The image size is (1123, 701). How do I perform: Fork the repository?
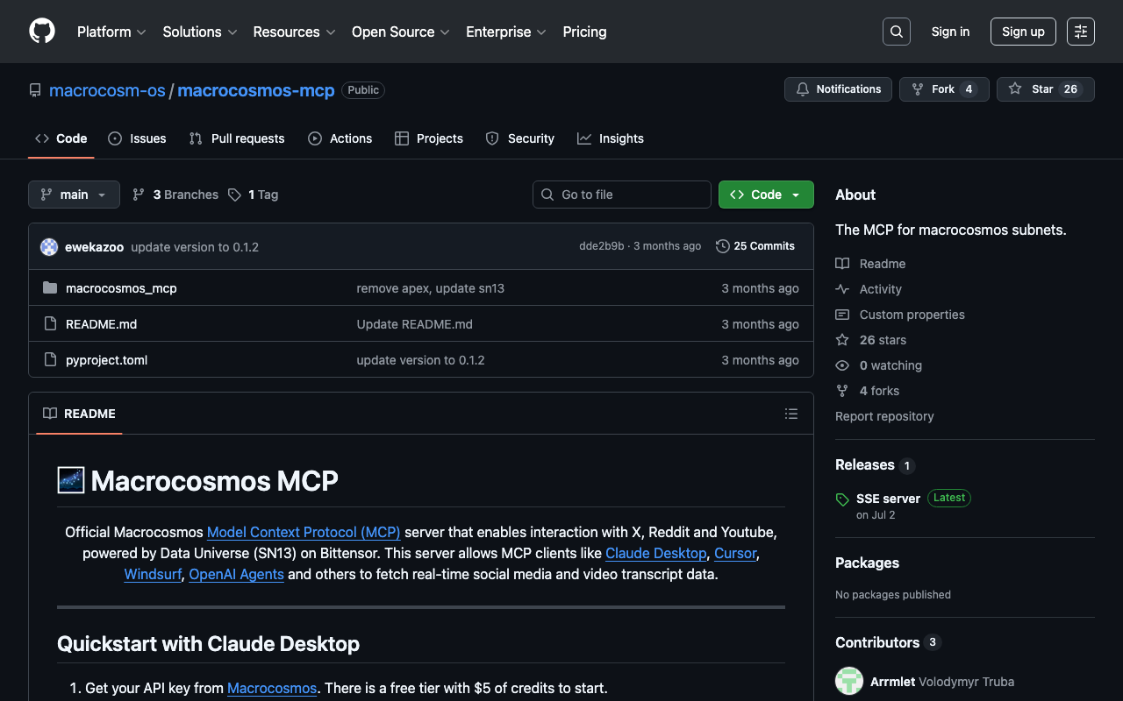tap(943, 89)
